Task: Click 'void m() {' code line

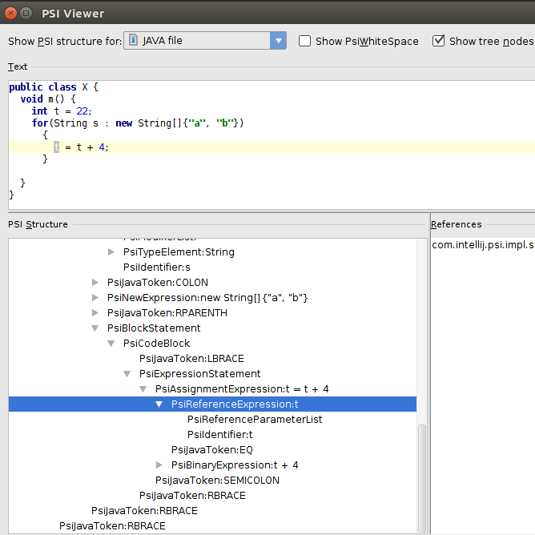Action: pos(48,99)
